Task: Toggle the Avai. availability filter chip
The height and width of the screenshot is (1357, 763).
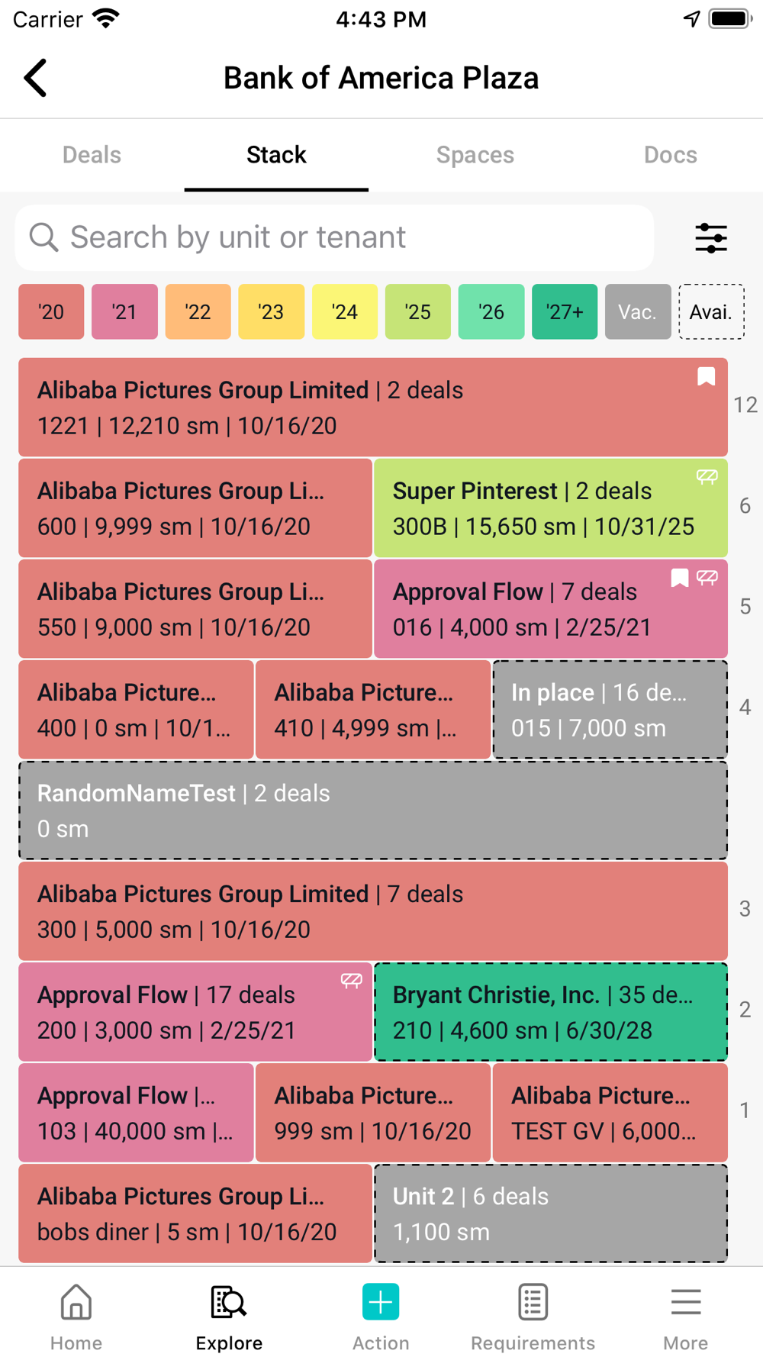Action: pos(711,311)
